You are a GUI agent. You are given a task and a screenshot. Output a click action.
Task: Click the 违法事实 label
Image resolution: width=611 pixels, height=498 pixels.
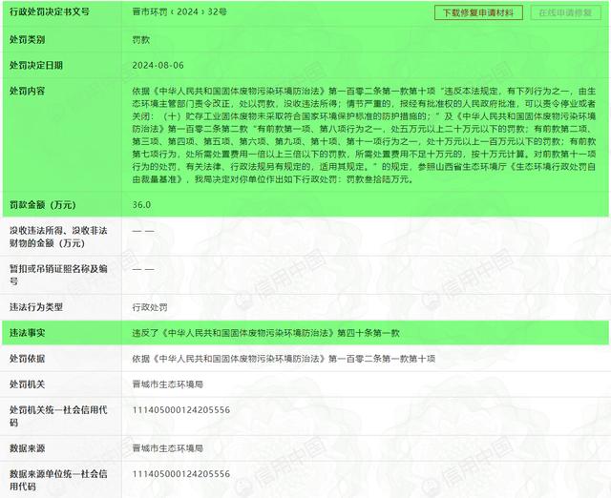click(x=28, y=333)
